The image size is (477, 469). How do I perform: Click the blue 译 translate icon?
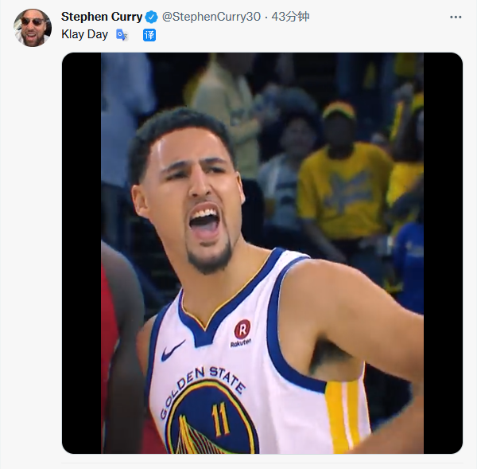[149, 34]
